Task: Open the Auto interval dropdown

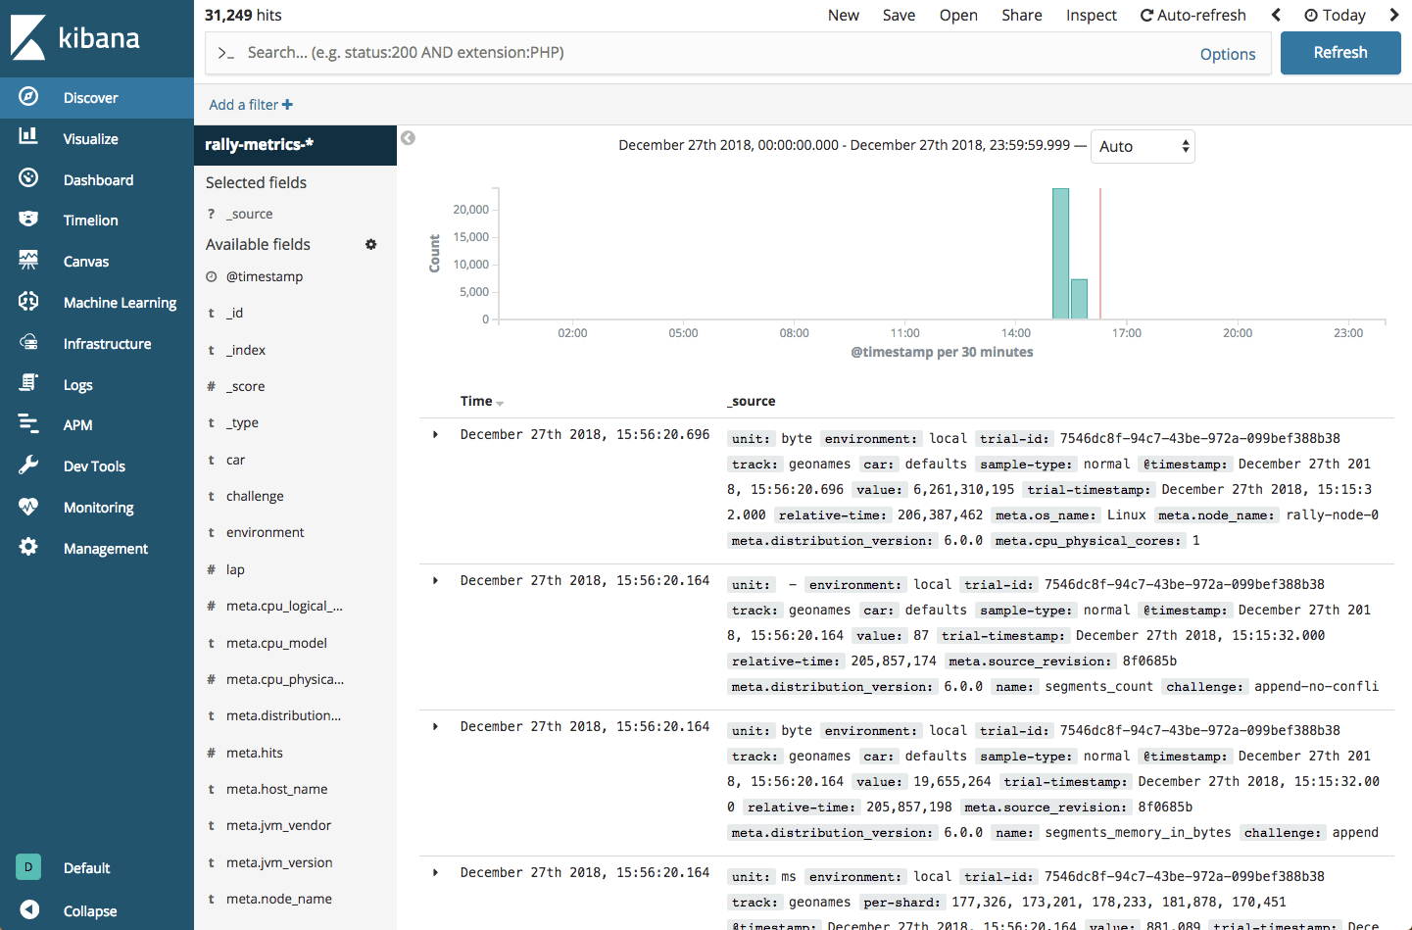Action: click(x=1143, y=146)
